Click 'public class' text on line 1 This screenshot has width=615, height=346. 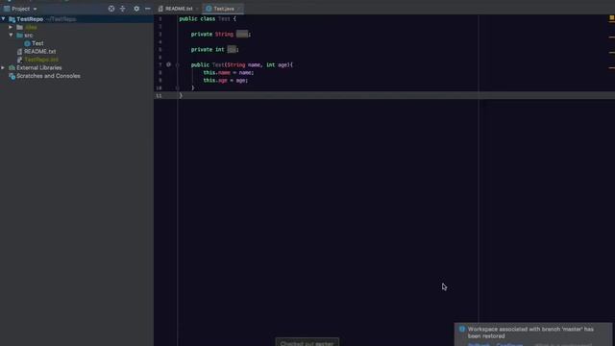pyautogui.click(x=197, y=19)
